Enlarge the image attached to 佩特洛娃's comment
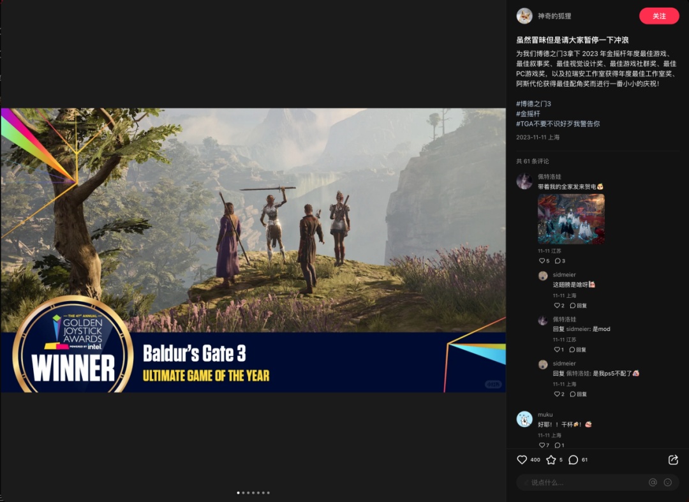This screenshot has width=689, height=502. [x=571, y=219]
